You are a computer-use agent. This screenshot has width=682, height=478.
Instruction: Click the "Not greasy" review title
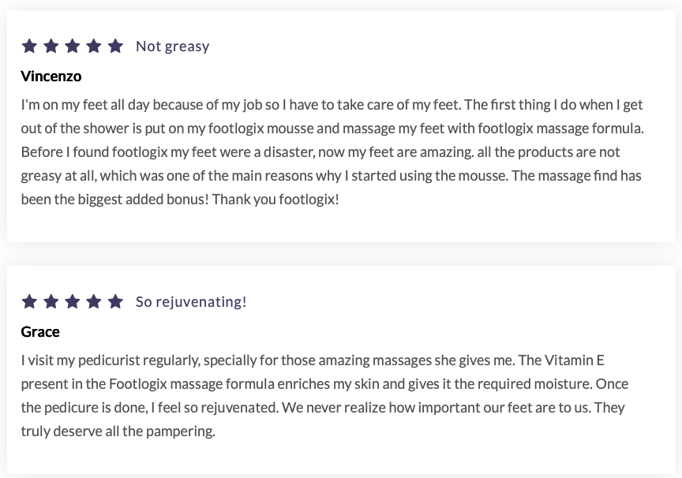[172, 46]
